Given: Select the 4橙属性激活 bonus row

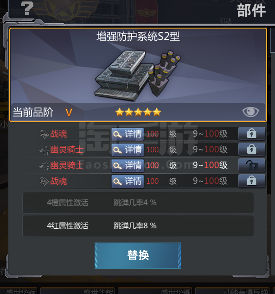Looking at the screenshot, I should [x=138, y=203].
